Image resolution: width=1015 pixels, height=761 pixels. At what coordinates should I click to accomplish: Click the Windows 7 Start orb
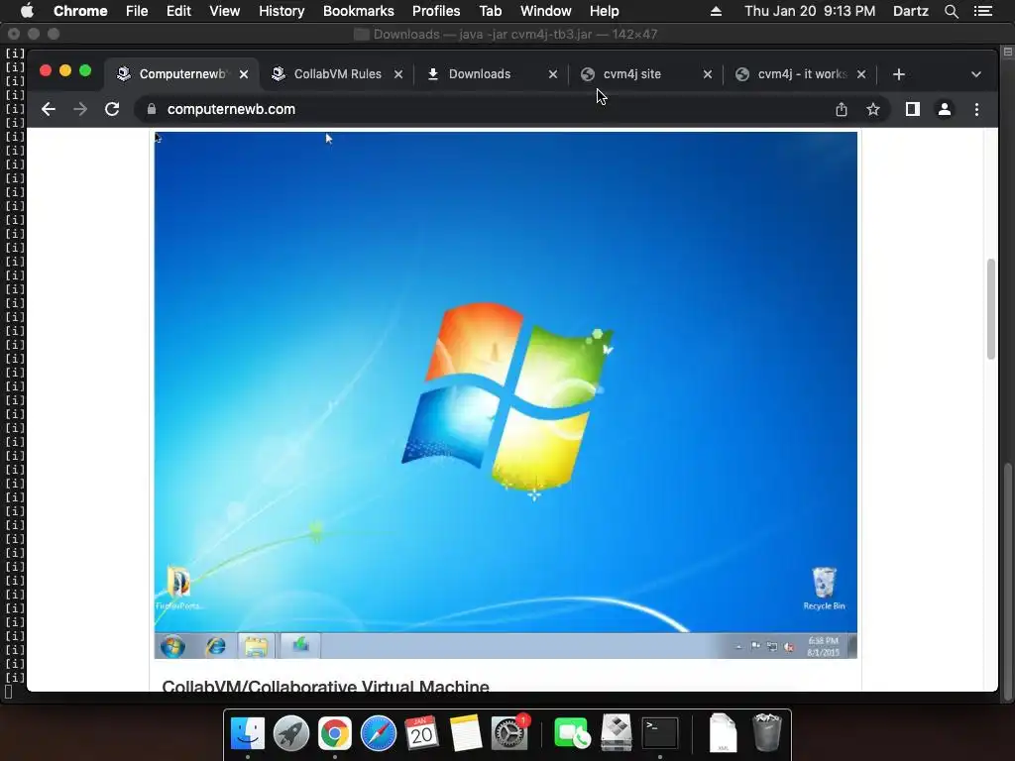tap(172, 646)
